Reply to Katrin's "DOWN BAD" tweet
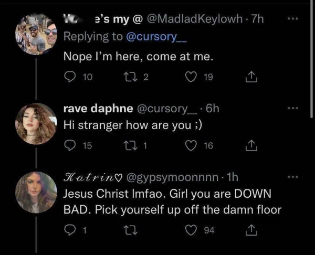Viewport: 315px width, 255px height. point(69,229)
